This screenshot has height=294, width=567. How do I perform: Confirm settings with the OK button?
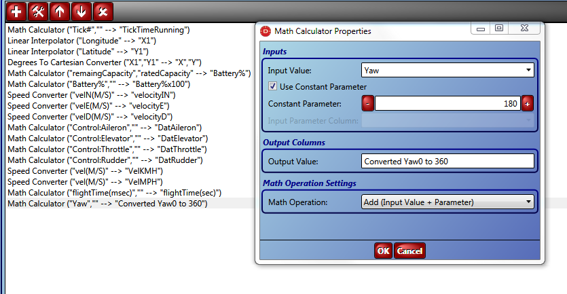click(x=383, y=251)
